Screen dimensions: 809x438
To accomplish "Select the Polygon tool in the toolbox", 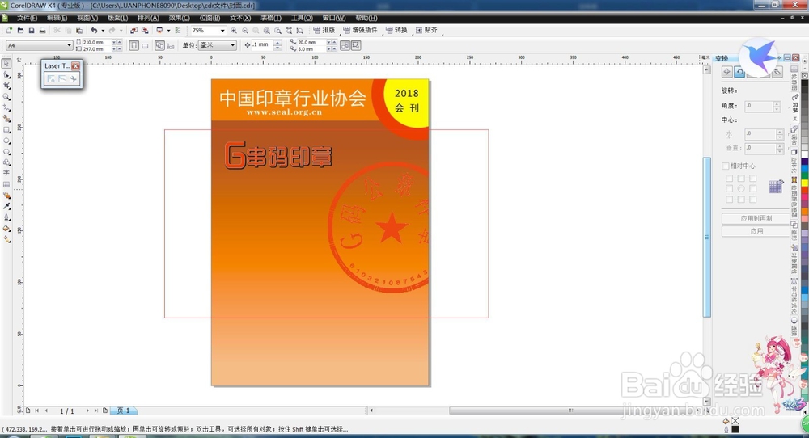I will click(x=6, y=151).
